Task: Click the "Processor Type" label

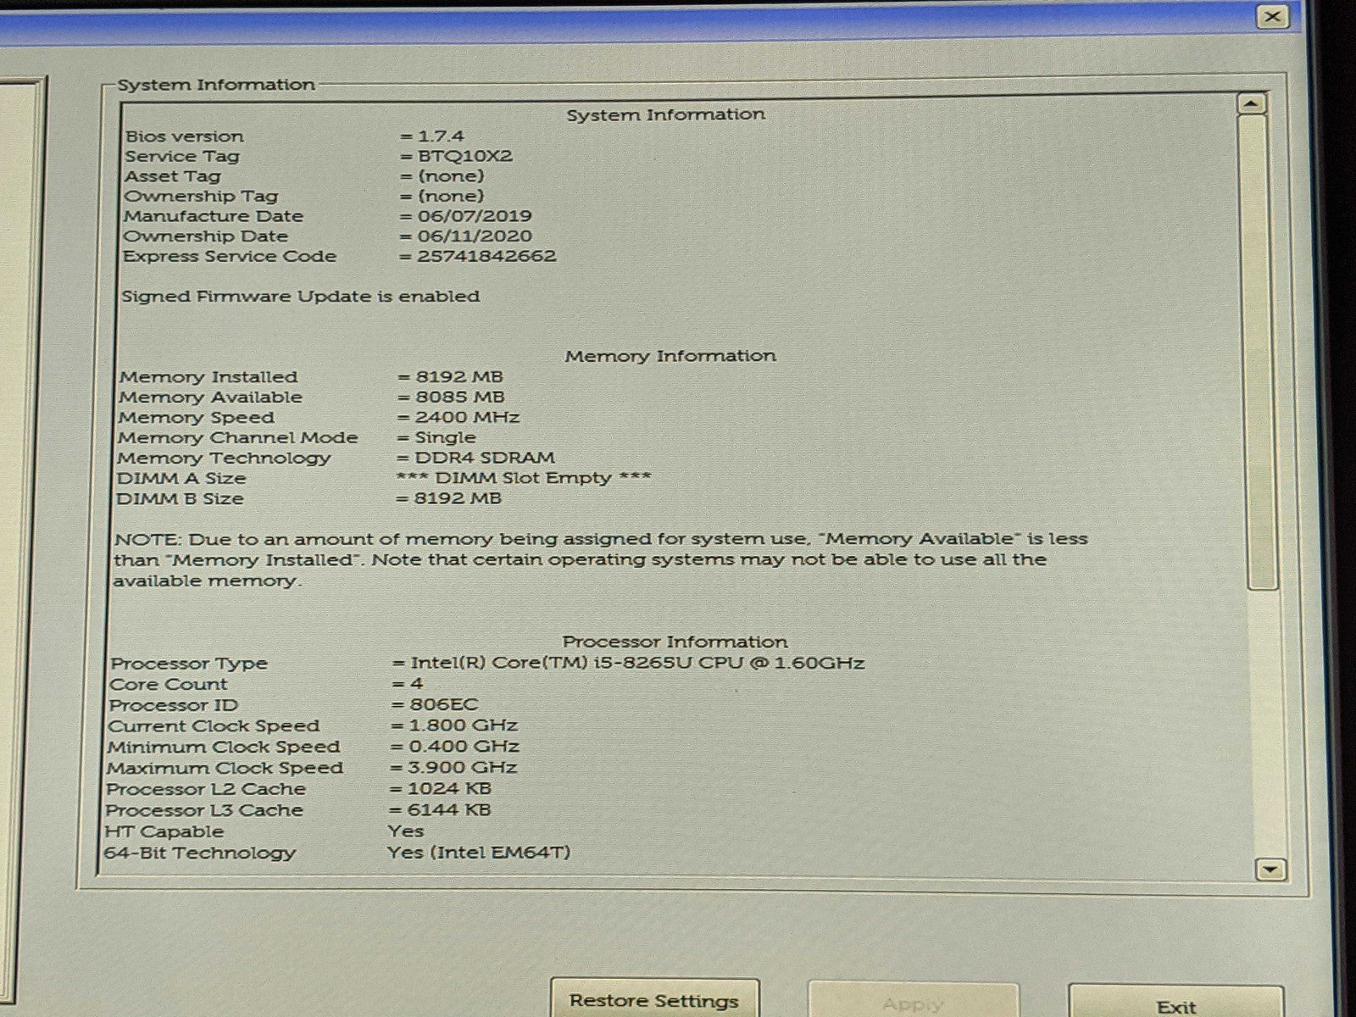Action: coord(189,664)
